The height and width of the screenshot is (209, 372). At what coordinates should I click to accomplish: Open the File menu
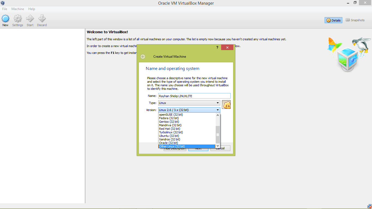(x=5, y=9)
